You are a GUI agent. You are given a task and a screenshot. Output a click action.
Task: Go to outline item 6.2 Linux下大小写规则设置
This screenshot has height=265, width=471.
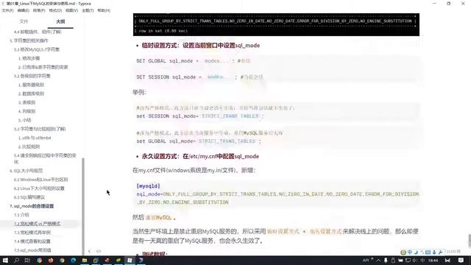click(x=39, y=188)
